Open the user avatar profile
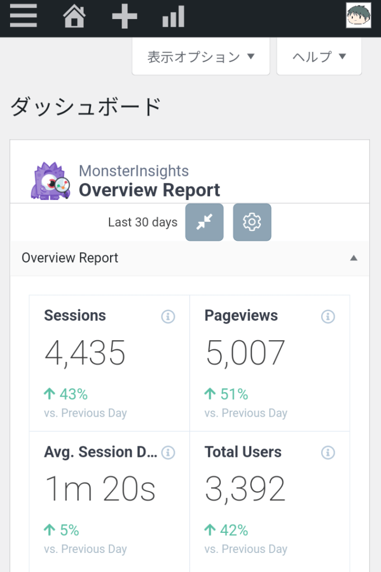This screenshot has width=381, height=572. (358, 15)
